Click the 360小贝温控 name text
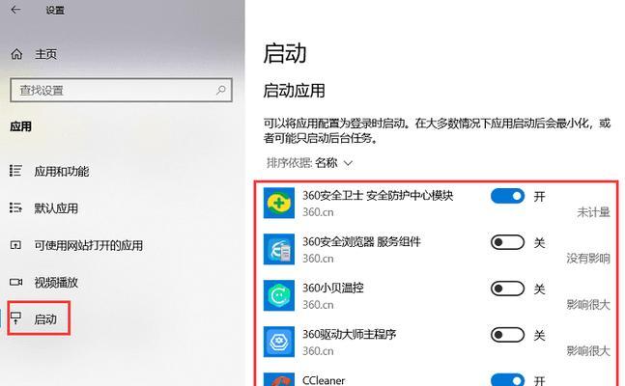Image resolution: width=625 pixels, height=386 pixels. pos(333,288)
